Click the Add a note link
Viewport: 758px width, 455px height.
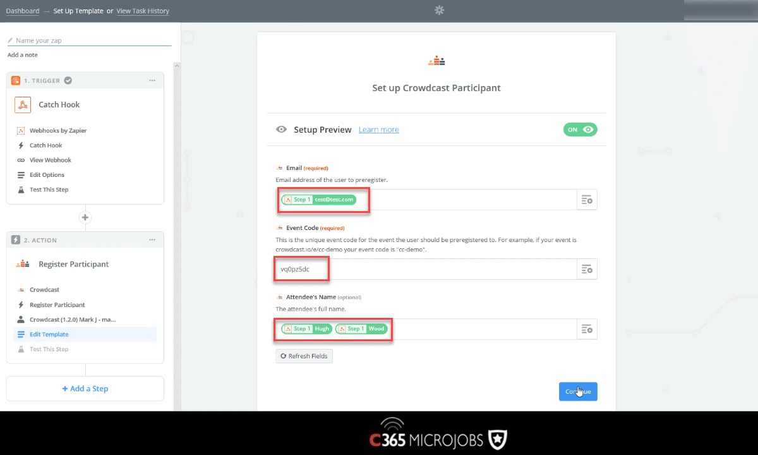(x=23, y=55)
